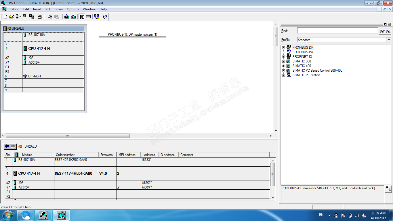Image resolution: width=393 pixels, height=221 pixels.
Task: Open the PLC menu
Action: (48, 9)
